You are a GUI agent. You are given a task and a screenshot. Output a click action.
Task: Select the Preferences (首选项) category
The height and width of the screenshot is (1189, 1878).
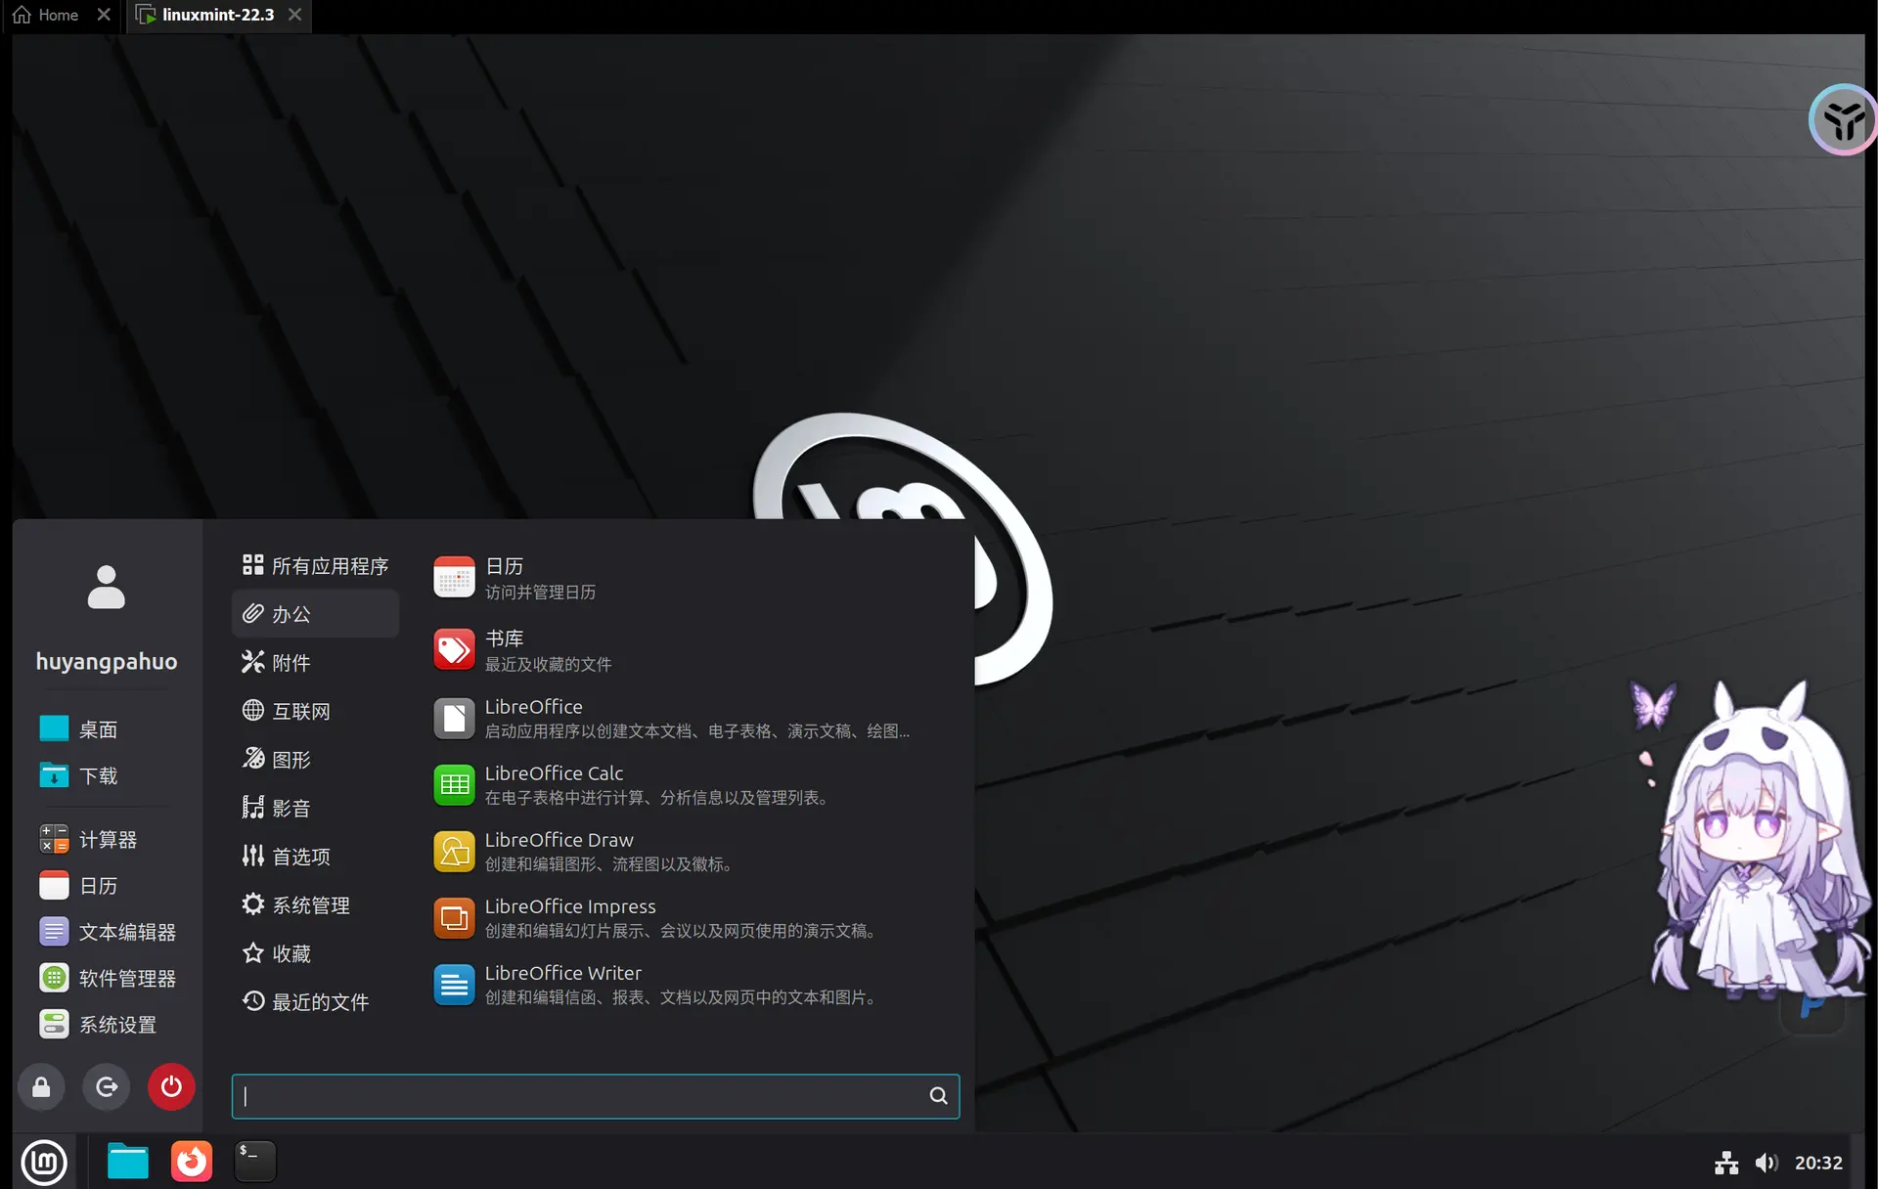click(x=315, y=857)
